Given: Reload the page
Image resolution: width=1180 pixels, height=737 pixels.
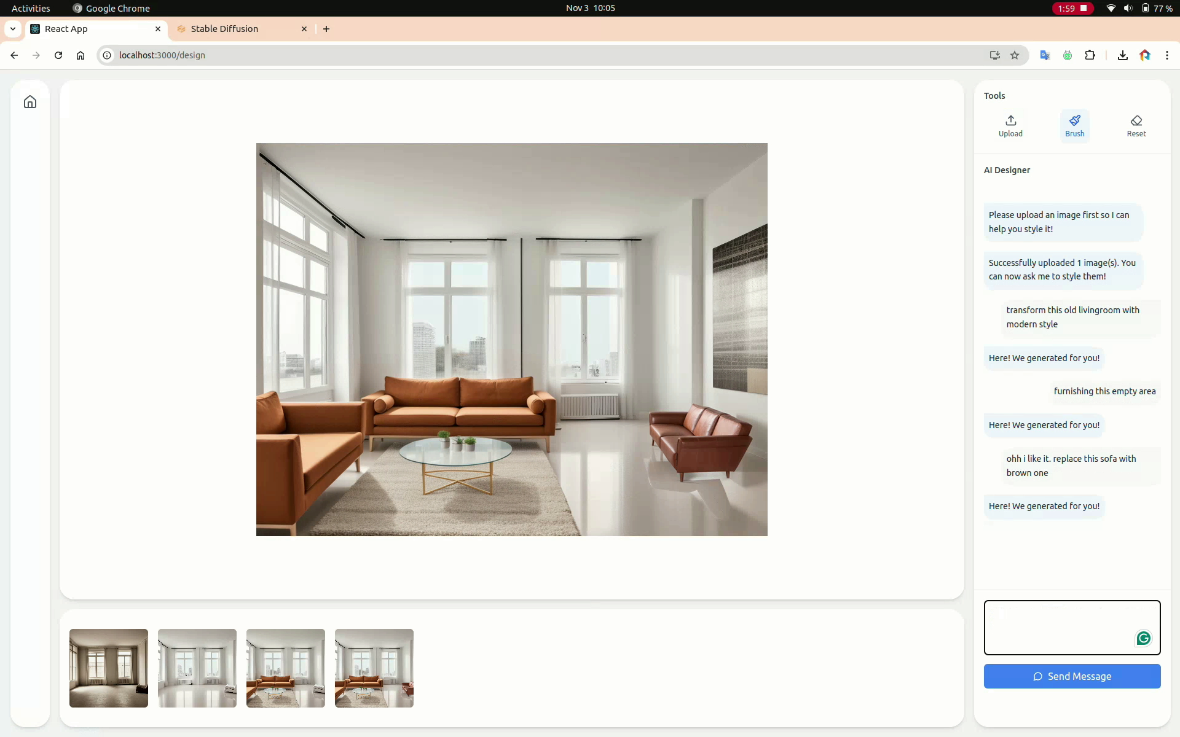Looking at the screenshot, I should coord(58,55).
